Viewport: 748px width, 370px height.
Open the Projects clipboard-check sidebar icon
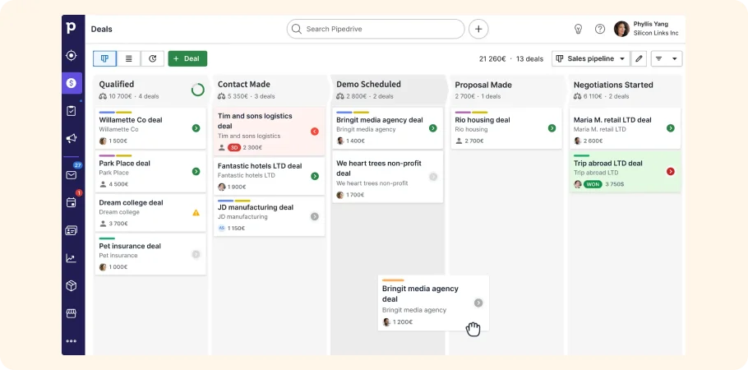pos(71,111)
